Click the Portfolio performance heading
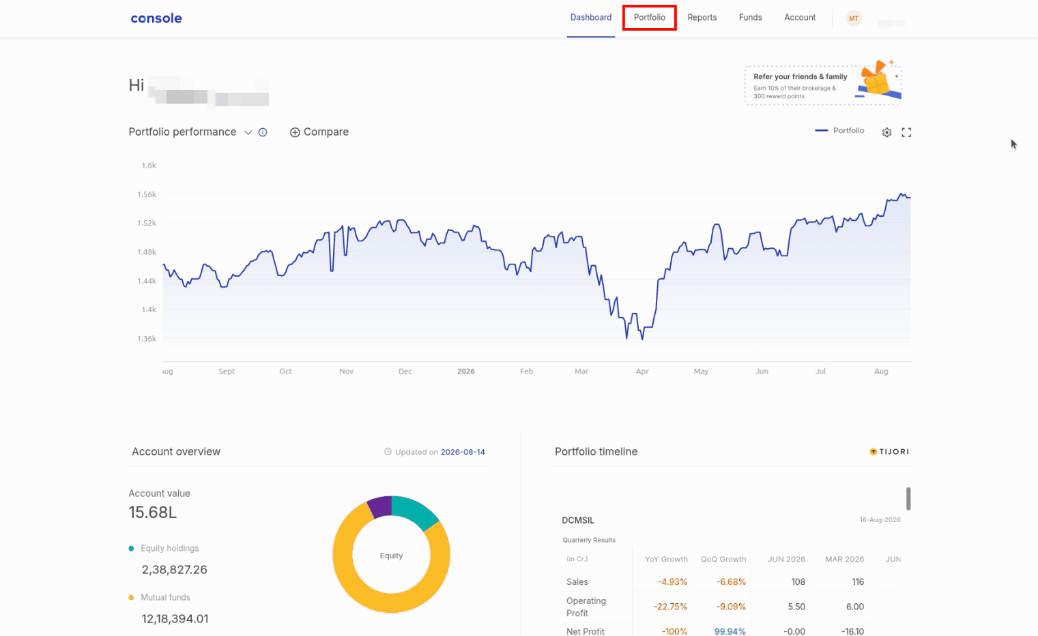Screen dimensions: 1038x636 [182, 132]
